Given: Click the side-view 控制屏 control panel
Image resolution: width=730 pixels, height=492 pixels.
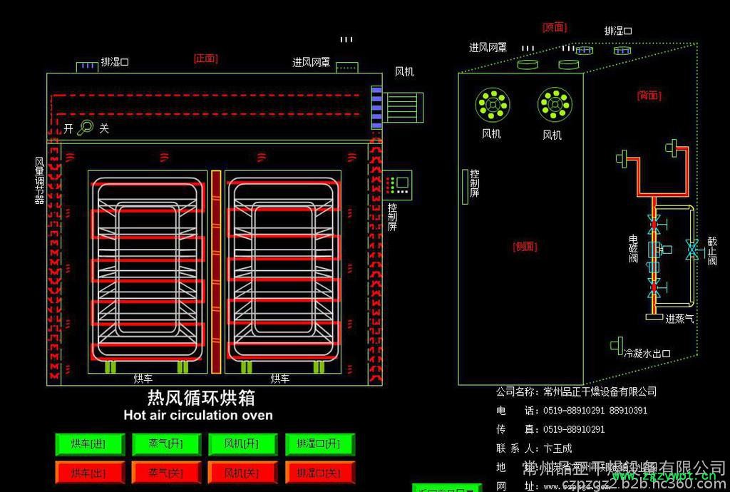Looking at the screenshot, I should point(465,185).
